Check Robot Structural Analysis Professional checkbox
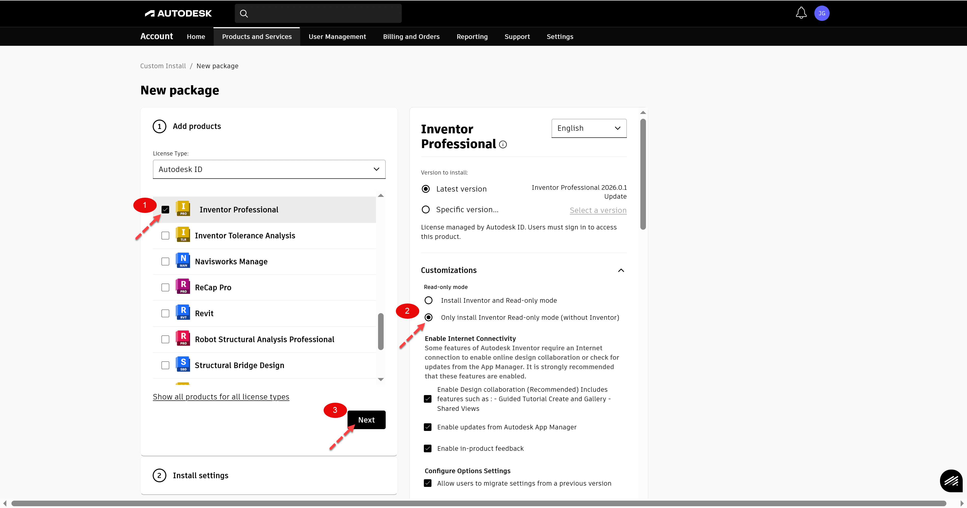 tap(166, 339)
